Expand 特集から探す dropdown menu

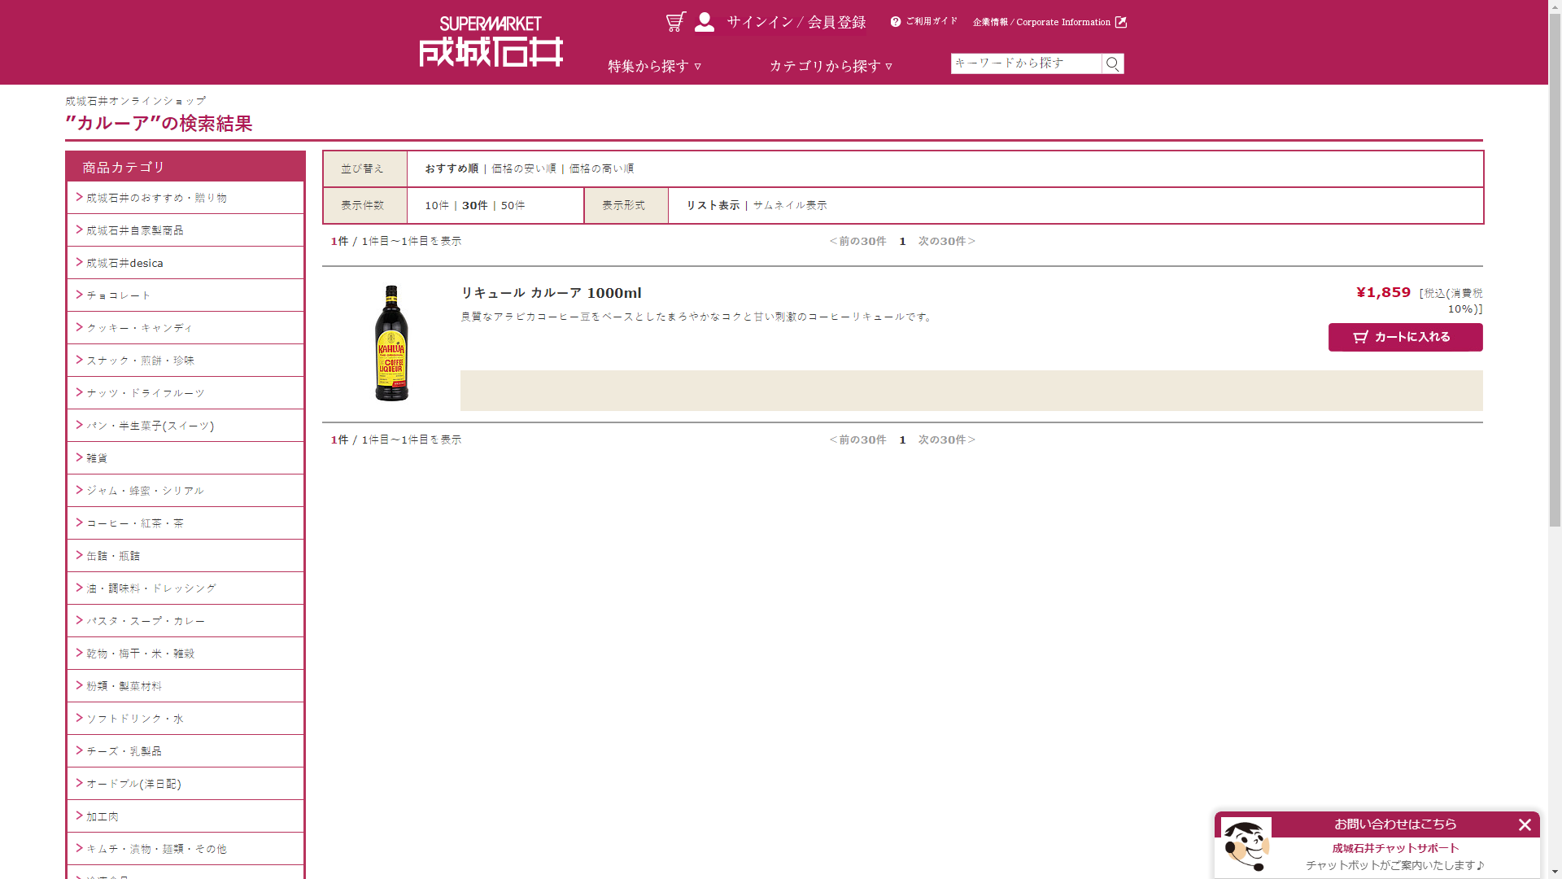pos(654,66)
